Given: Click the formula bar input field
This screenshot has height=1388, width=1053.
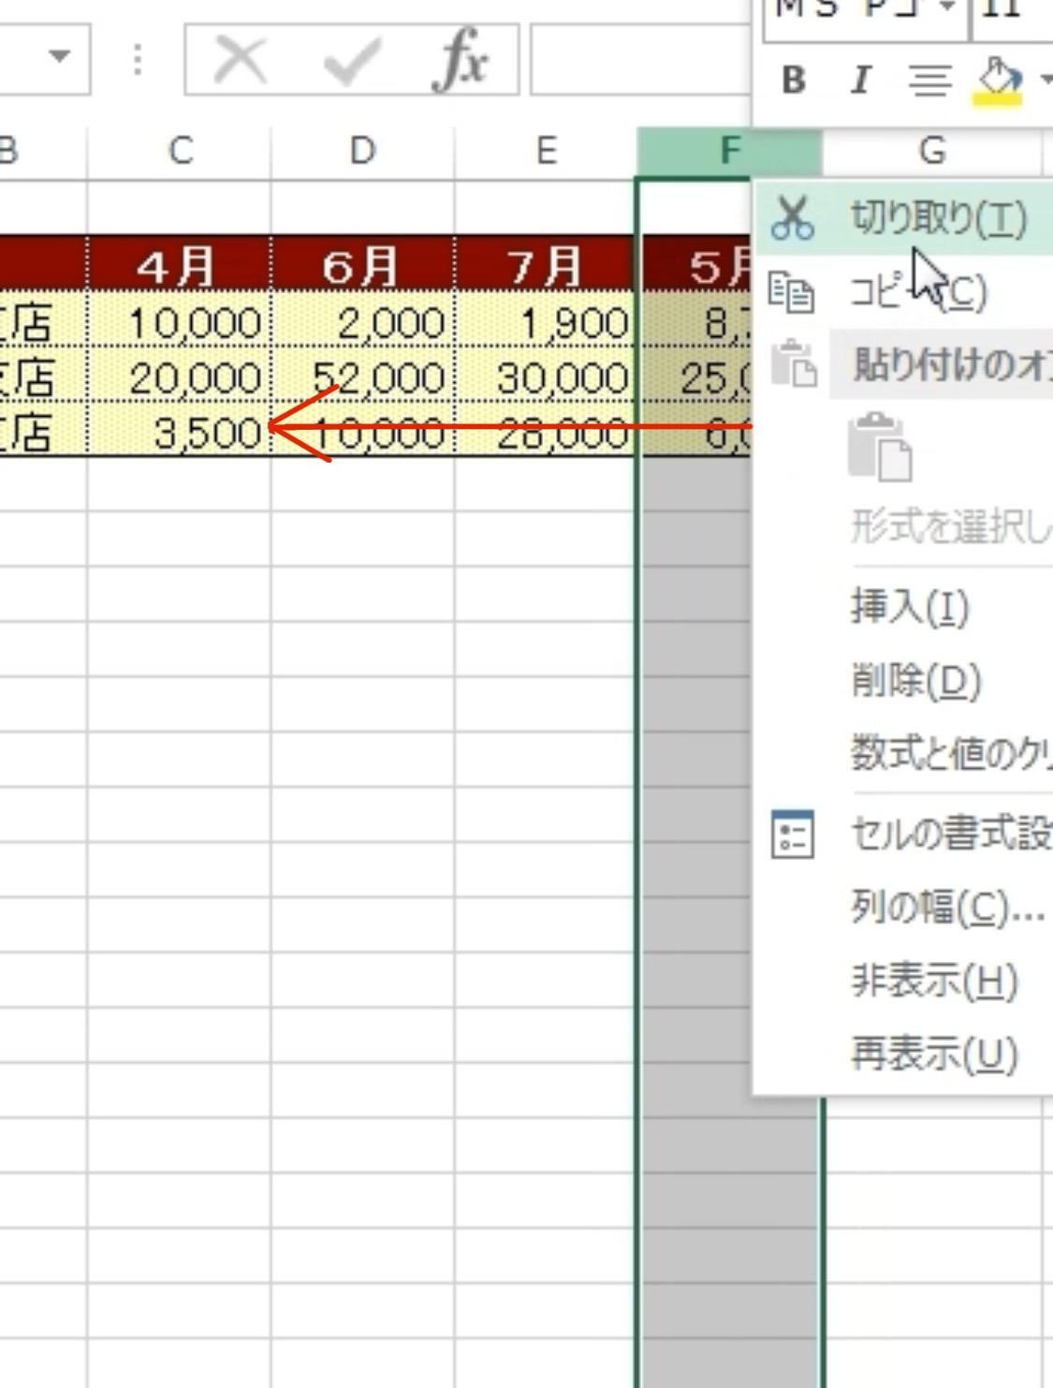Looking at the screenshot, I should click(641, 61).
